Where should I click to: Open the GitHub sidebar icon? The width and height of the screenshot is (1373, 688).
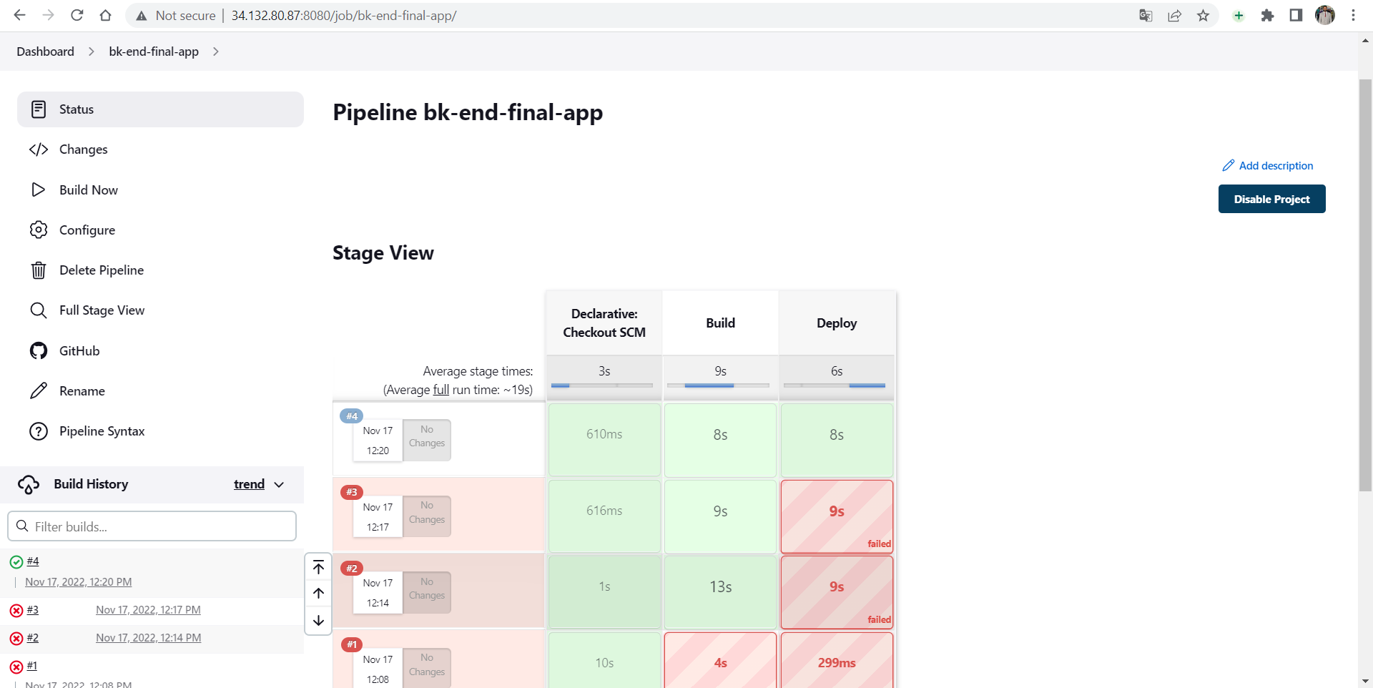(x=39, y=350)
